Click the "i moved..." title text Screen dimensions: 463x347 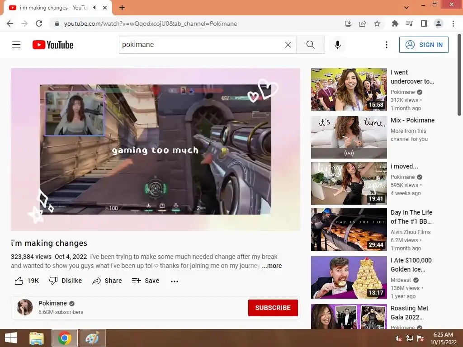(x=404, y=166)
